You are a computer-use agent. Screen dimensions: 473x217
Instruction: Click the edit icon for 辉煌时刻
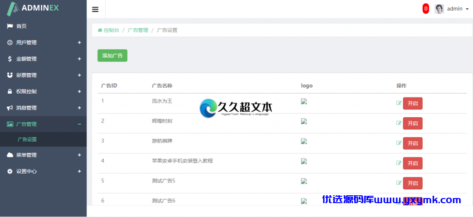[x=399, y=123]
